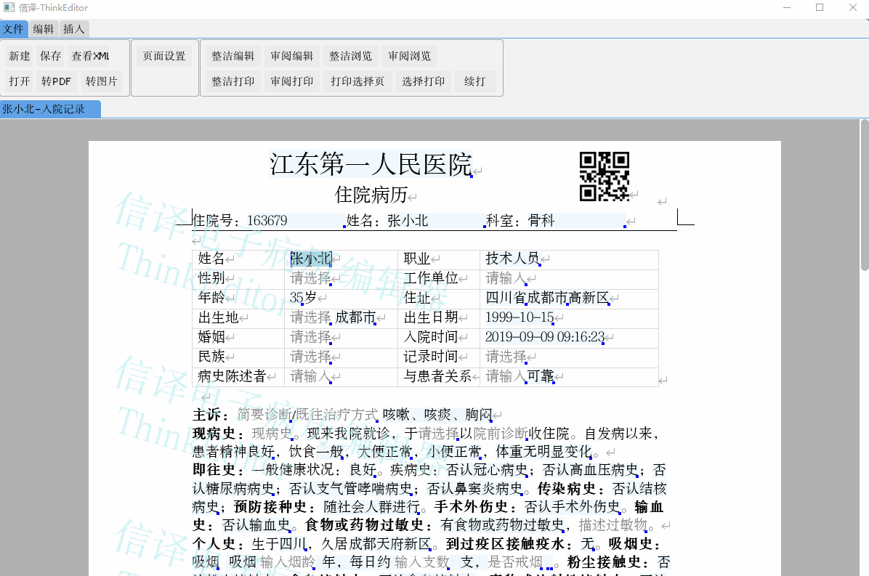Open 页面设置 page setup
Image resolution: width=869 pixels, height=576 pixels.
click(164, 56)
